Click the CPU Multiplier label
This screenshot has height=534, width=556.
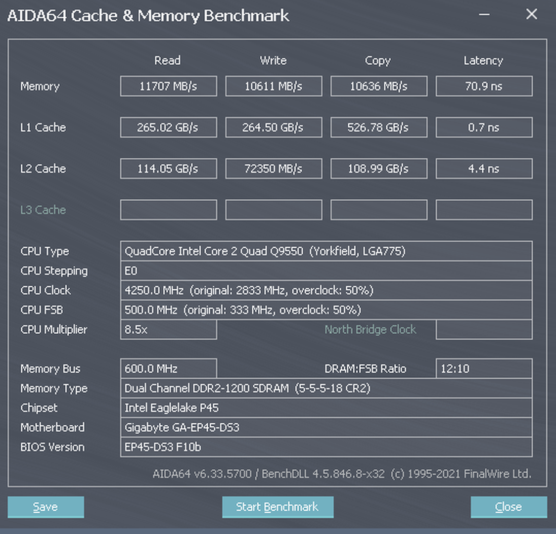(54, 330)
